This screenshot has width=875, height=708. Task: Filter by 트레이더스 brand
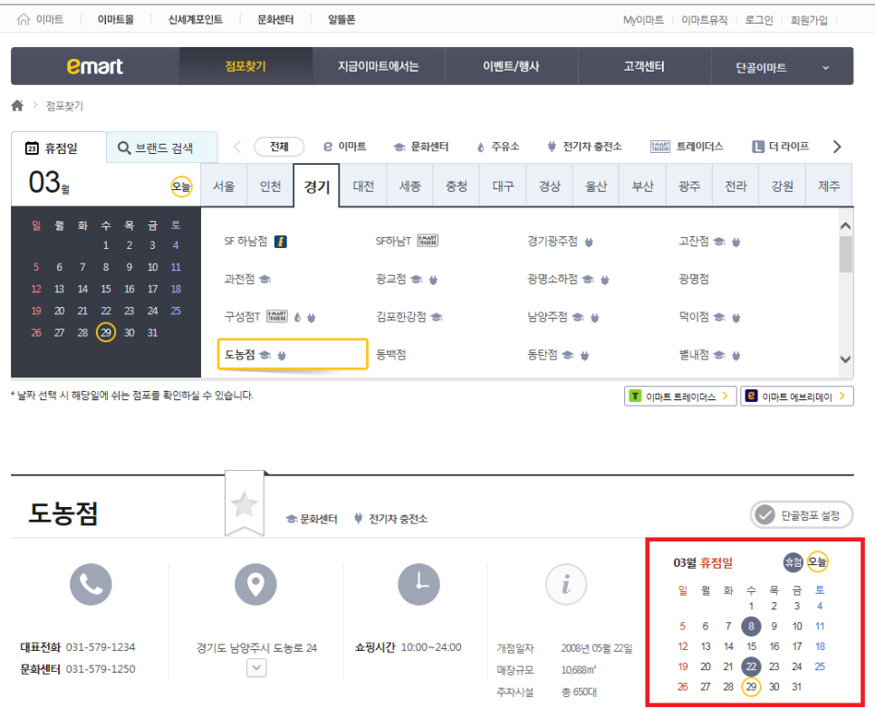[687, 147]
